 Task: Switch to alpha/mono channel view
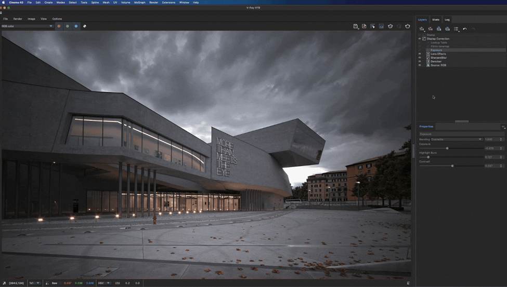click(85, 26)
